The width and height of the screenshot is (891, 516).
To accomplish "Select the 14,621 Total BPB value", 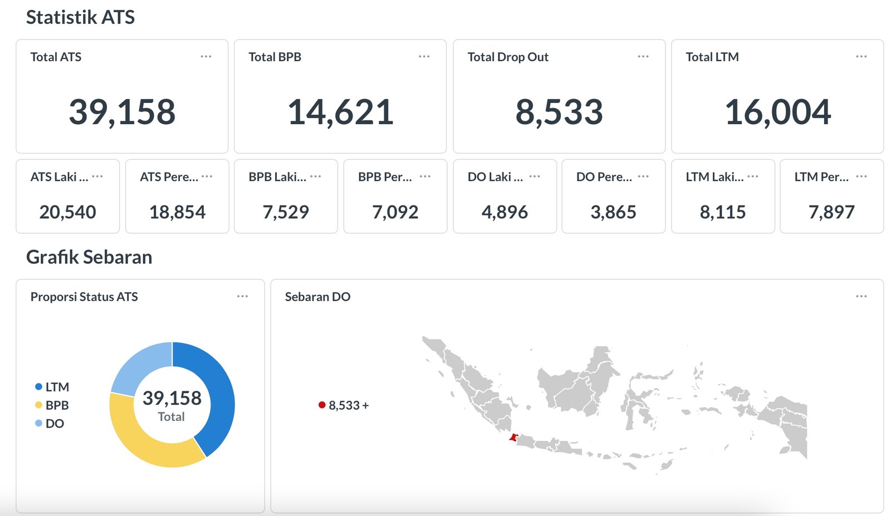I will pos(340,112).
